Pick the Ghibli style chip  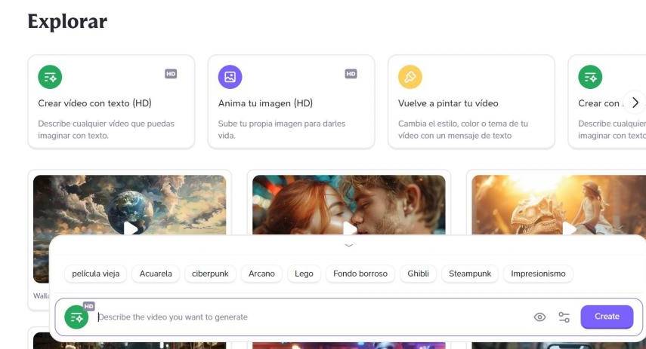(418, 274)
